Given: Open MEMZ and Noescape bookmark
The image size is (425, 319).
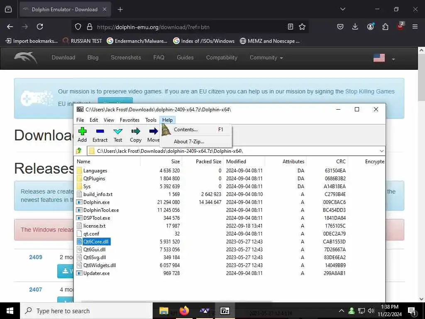Looking at the screenshot, I should [270, 41].
